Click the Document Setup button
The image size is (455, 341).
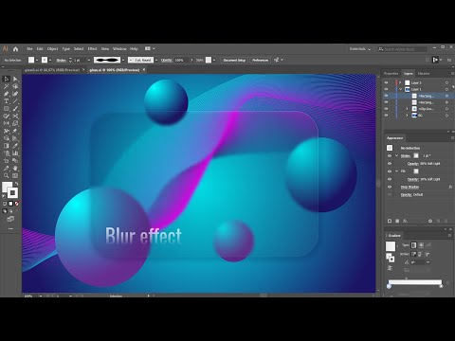tap(234, 60)
